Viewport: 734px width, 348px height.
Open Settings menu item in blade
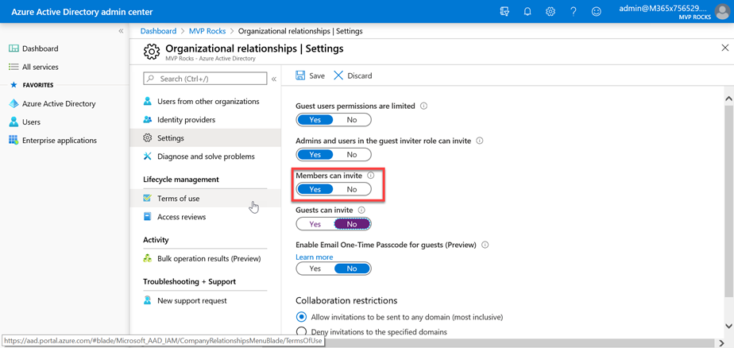[206, 138]
